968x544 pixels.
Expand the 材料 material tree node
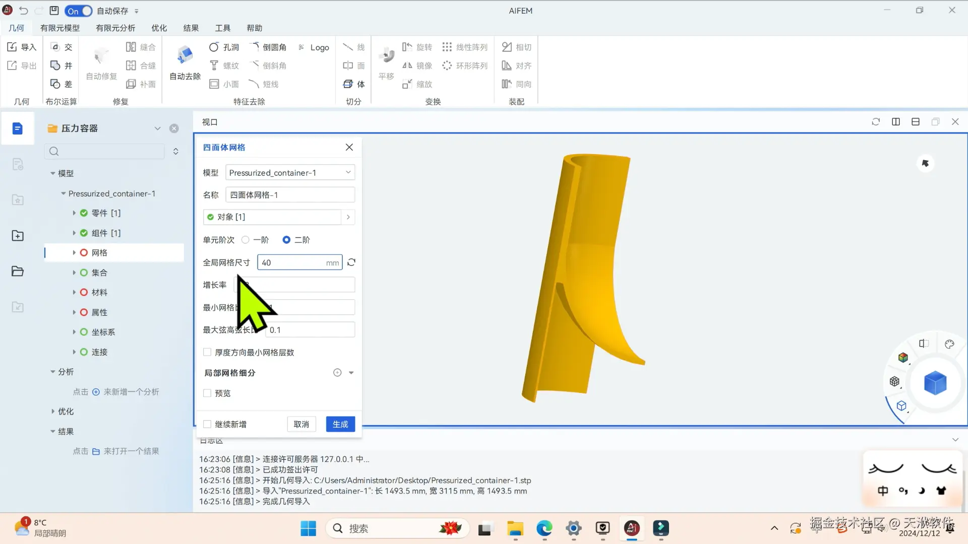tap(74, 293)
